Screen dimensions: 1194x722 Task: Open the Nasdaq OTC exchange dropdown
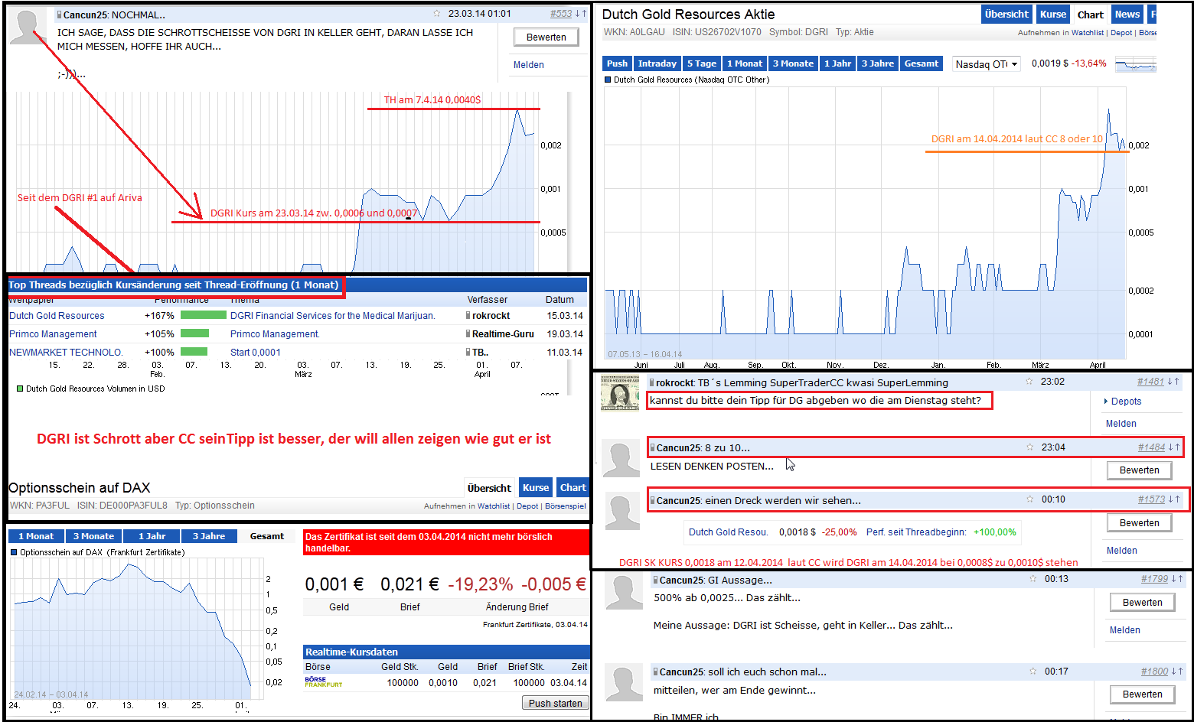point(987,64)
